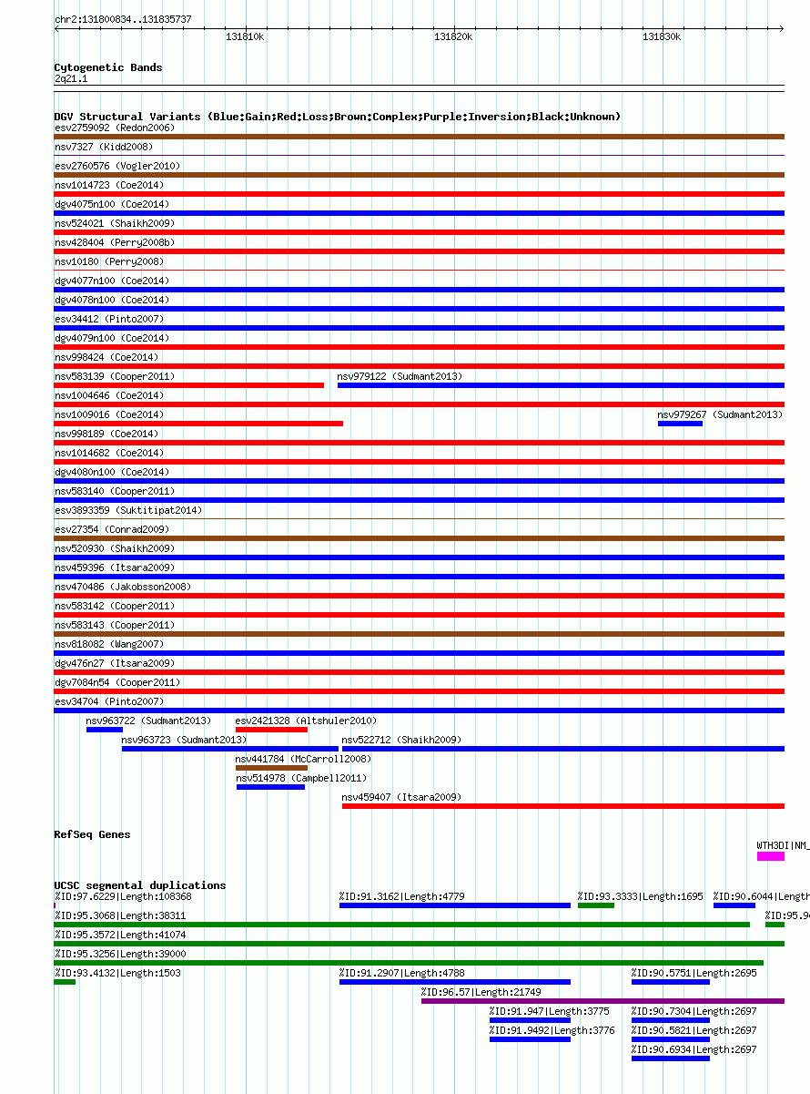
Task: Click nsv1004646 (Coe2014) label
Action: tap(109, 395)
